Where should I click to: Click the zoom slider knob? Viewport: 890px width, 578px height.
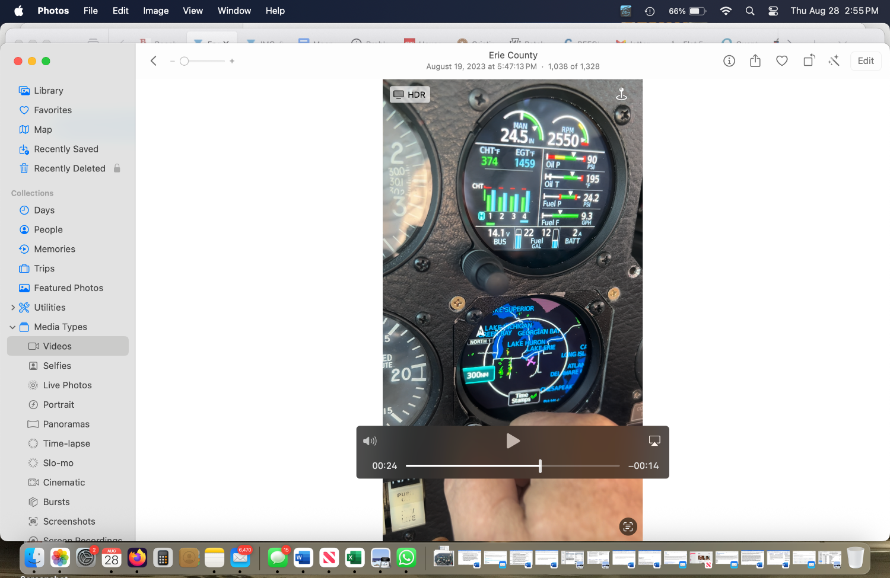point(185,61)
